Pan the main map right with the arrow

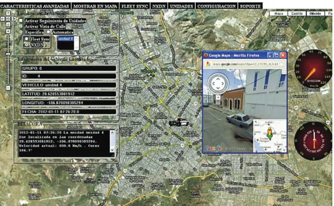pyautogui.click(x=13, y=19)
